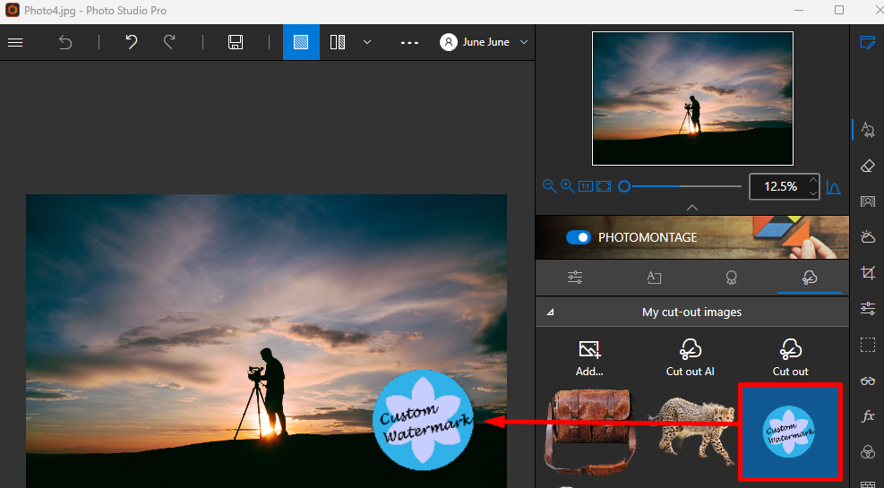Screen dimensions: 884x488
Task: Open the edit panel icon at sidebar top
Action: pyautogui.click(x=868, y=43)
